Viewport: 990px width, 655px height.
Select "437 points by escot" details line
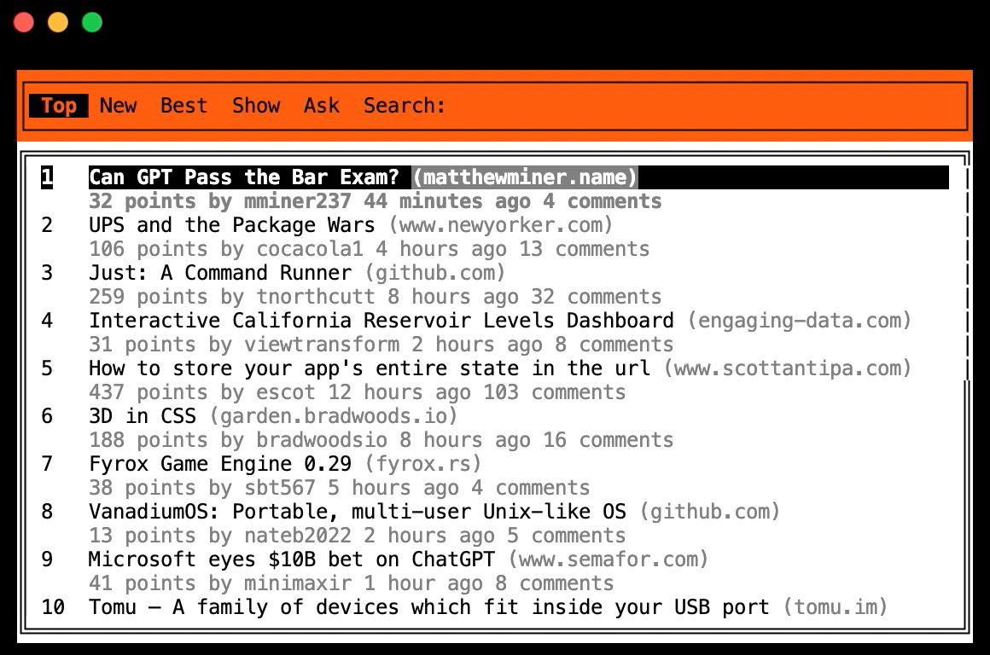[358, 392]
